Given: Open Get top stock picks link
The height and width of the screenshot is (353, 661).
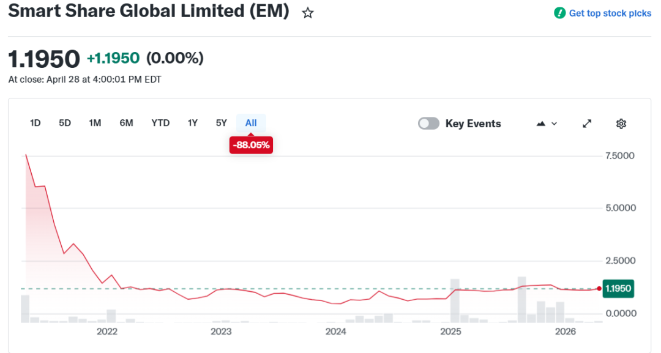Looking at the screenshot, I should (x=610, y=13).
